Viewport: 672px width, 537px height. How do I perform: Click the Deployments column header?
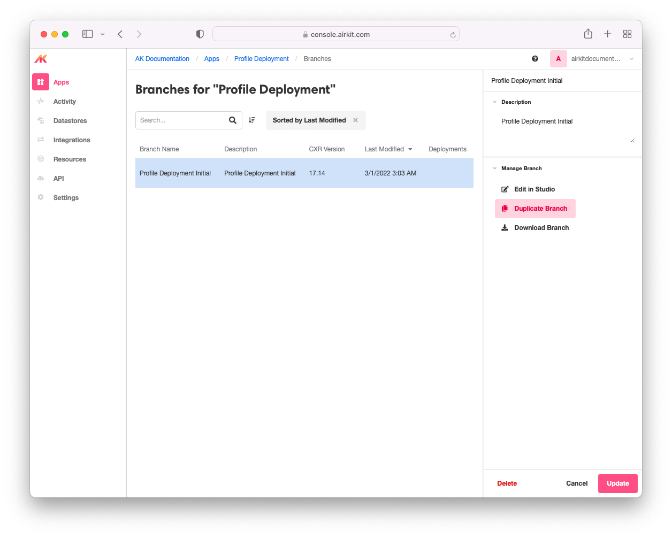(x=448, y=149)
